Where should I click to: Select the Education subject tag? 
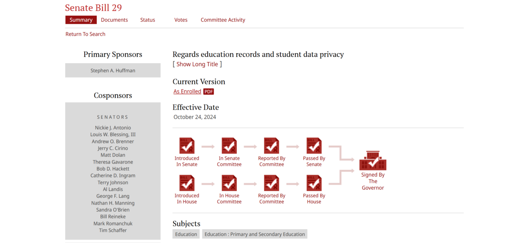click(186, 234)
